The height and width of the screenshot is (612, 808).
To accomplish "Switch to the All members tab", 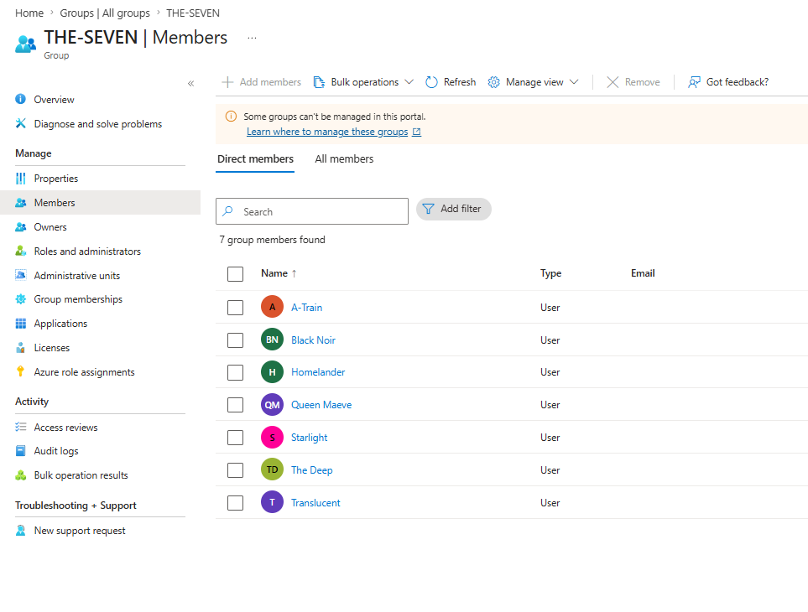I will coord(344,159).
